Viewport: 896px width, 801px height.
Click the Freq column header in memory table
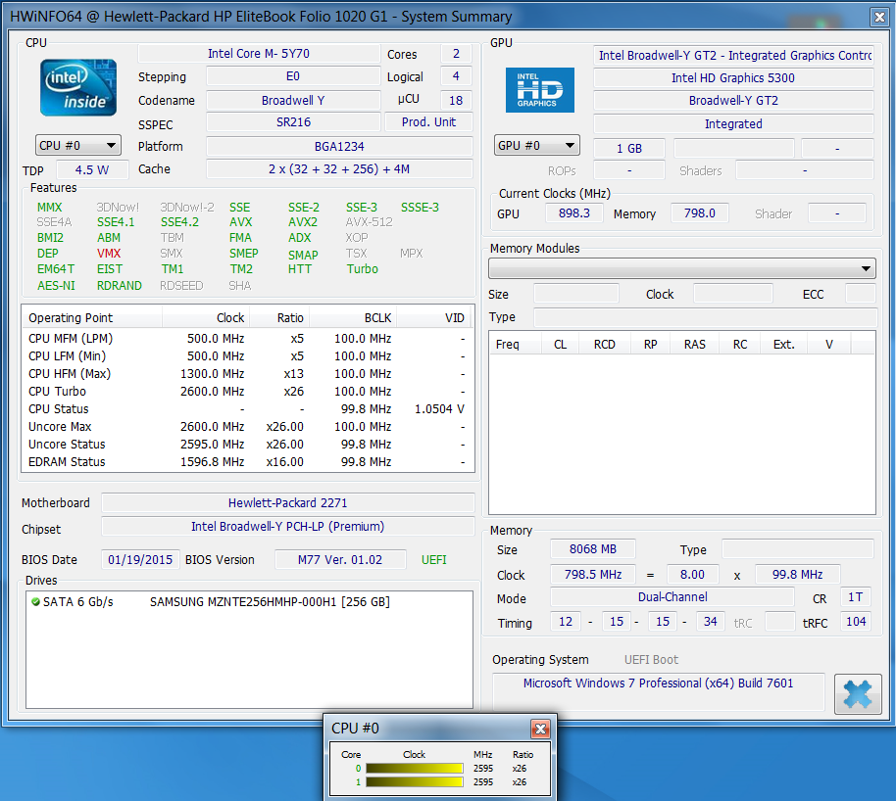click(515, 345)
